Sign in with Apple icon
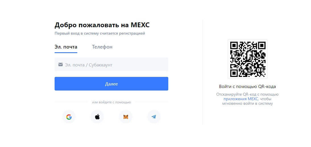This screenshot has height=147, width=311. tap(97, 117)
